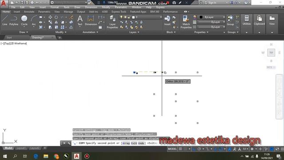Choose the Undo option in command line
Viewport: 284px width, 160px height.
(x=141, y=143)
